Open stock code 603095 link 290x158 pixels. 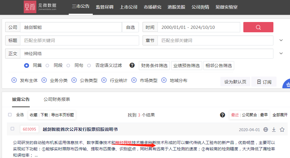point(29,129)
